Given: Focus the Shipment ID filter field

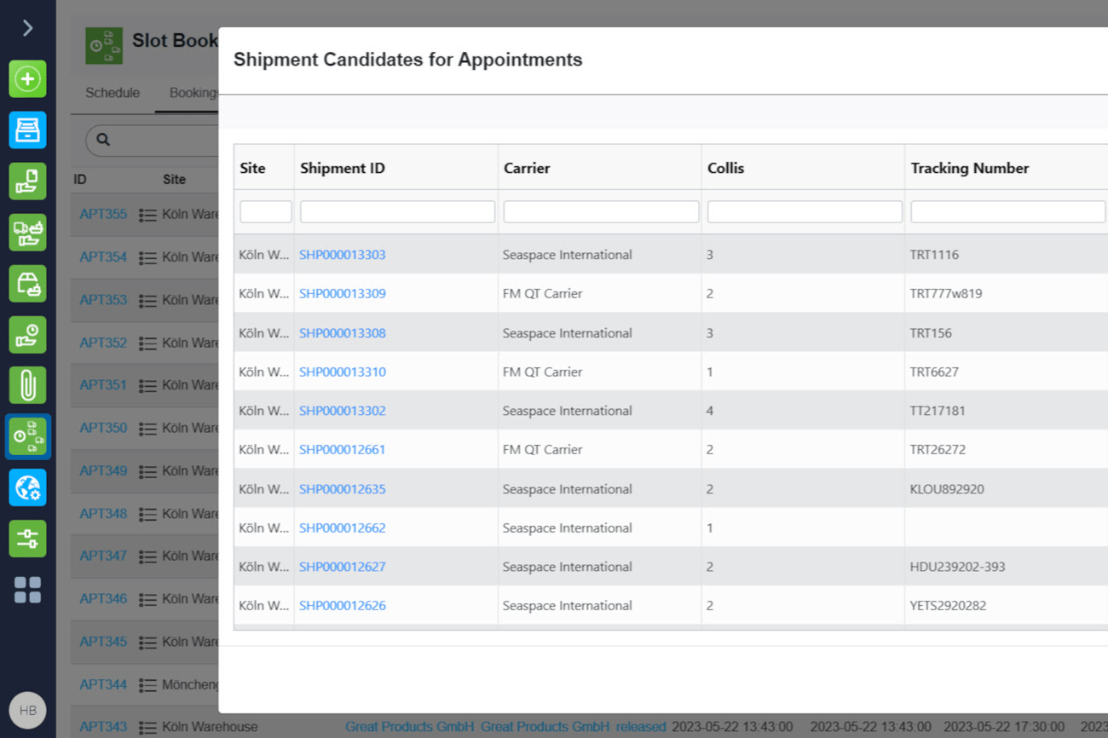Looking at the screenshot, I should pos(397,211).
